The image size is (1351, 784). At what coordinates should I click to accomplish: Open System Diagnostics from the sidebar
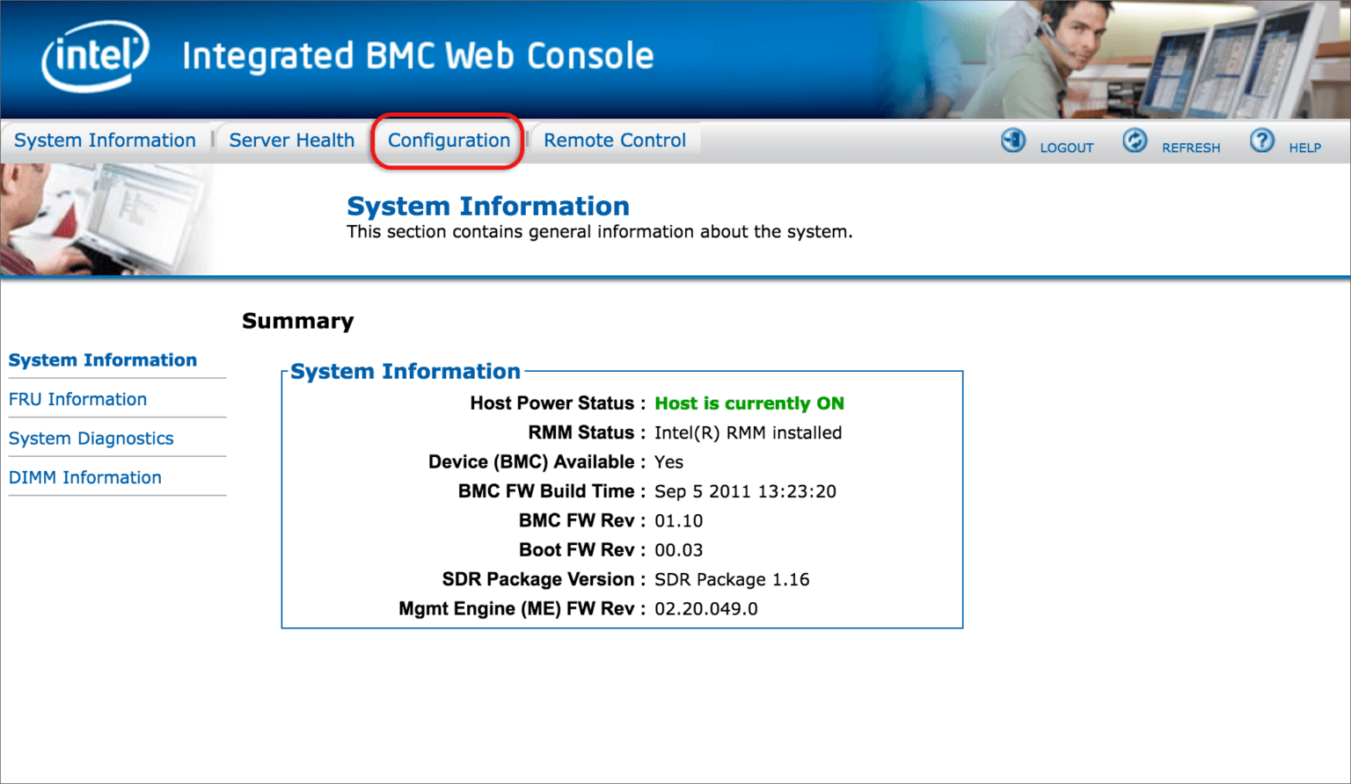[91, 438]
